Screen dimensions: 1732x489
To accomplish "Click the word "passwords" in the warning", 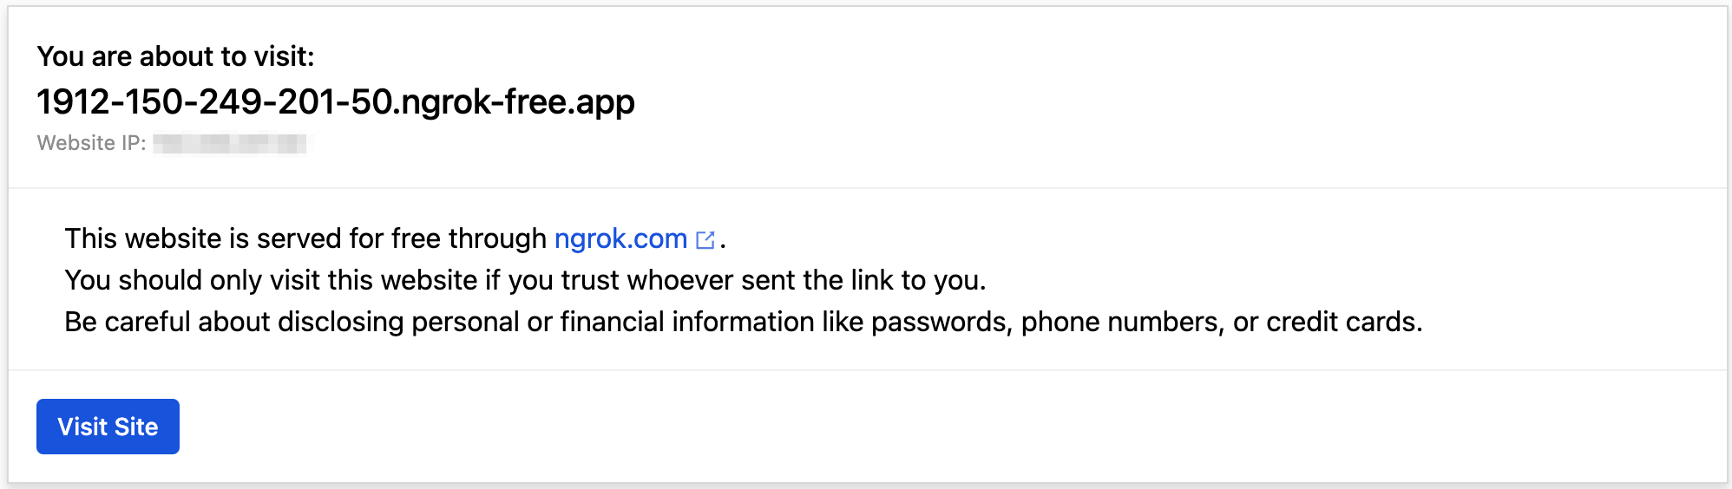I will [x=941, y=322].
